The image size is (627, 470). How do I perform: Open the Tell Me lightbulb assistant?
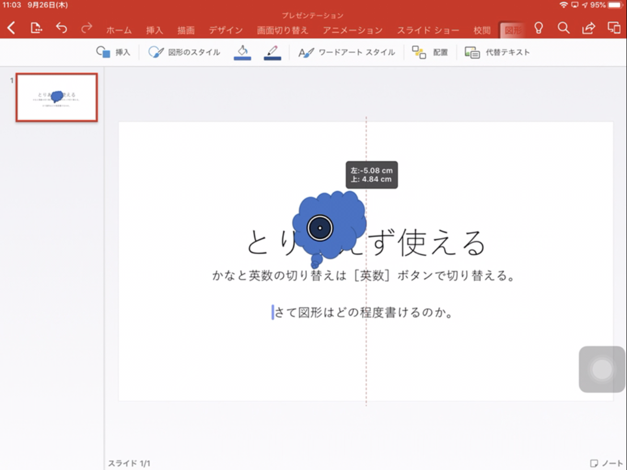click(539, 29)
